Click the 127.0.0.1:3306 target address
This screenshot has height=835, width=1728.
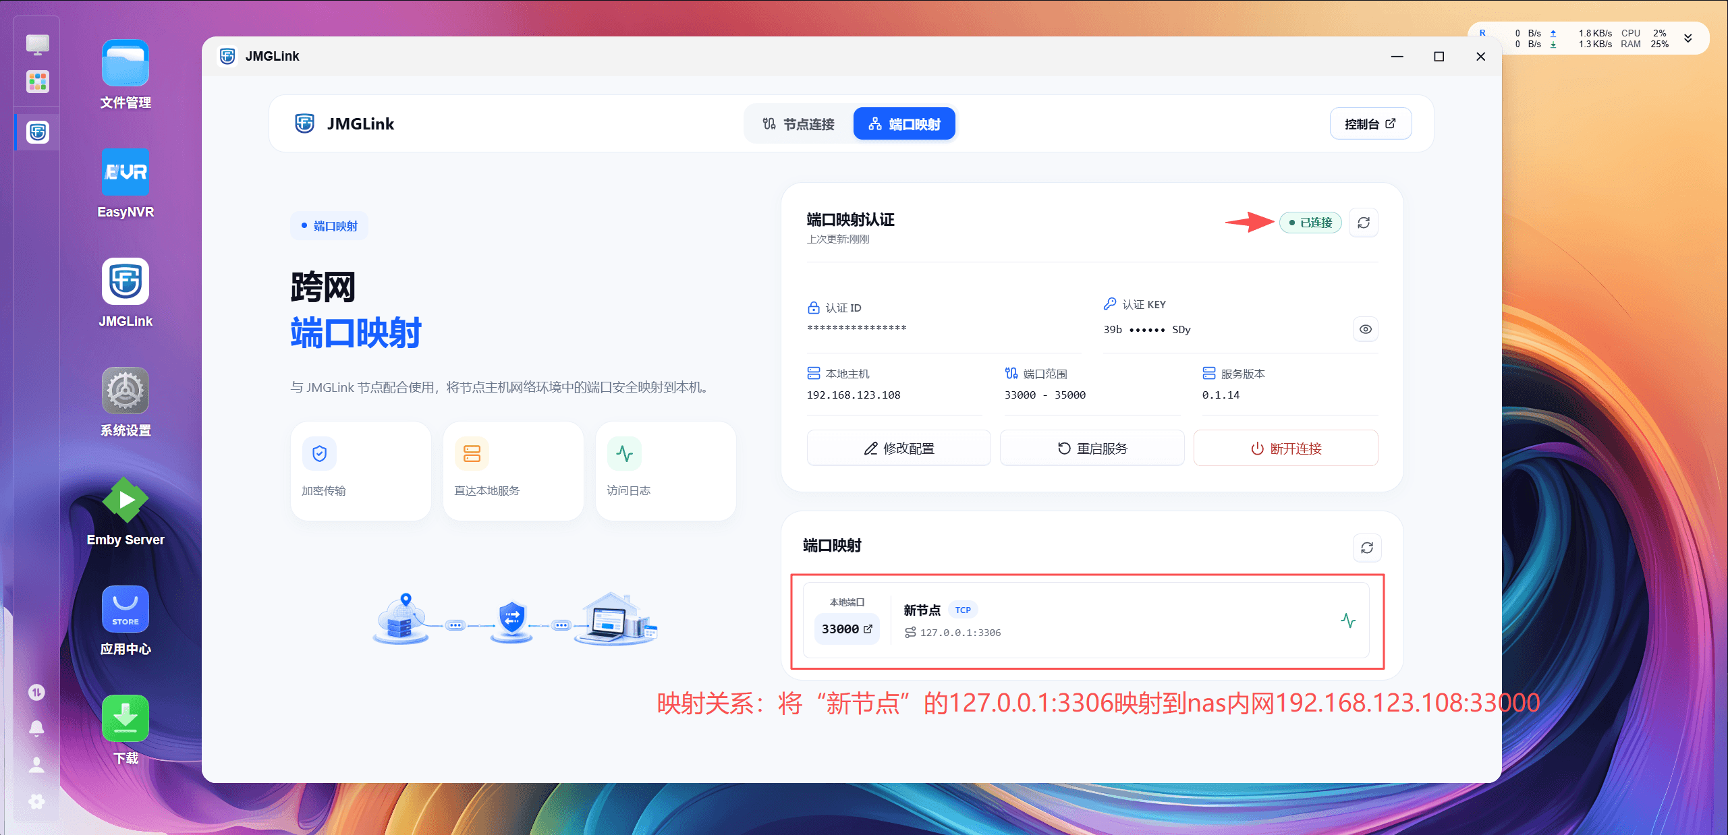[x=960, y=633]
